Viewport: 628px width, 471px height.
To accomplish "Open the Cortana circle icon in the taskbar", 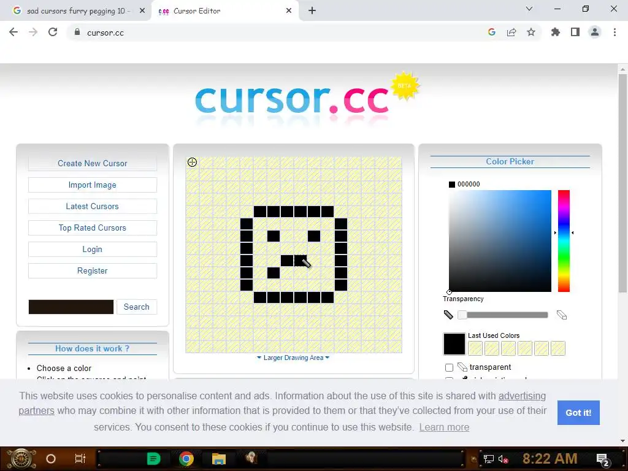I will pos(51,459).
